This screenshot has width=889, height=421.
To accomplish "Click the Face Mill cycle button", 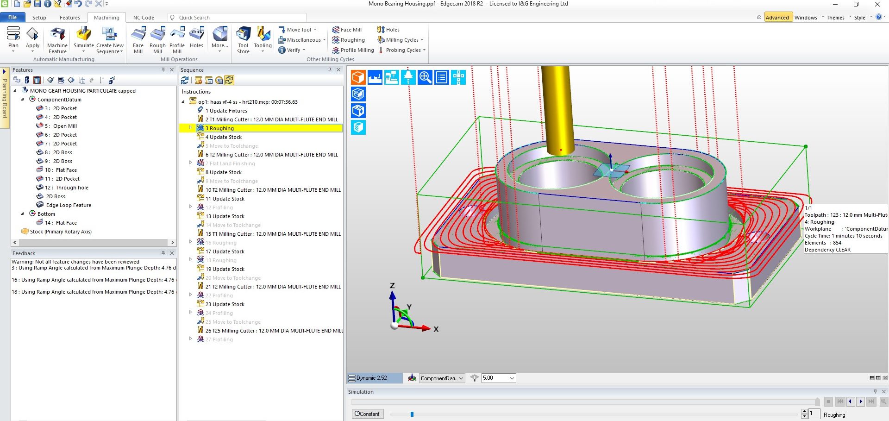I will coord(347,30).
